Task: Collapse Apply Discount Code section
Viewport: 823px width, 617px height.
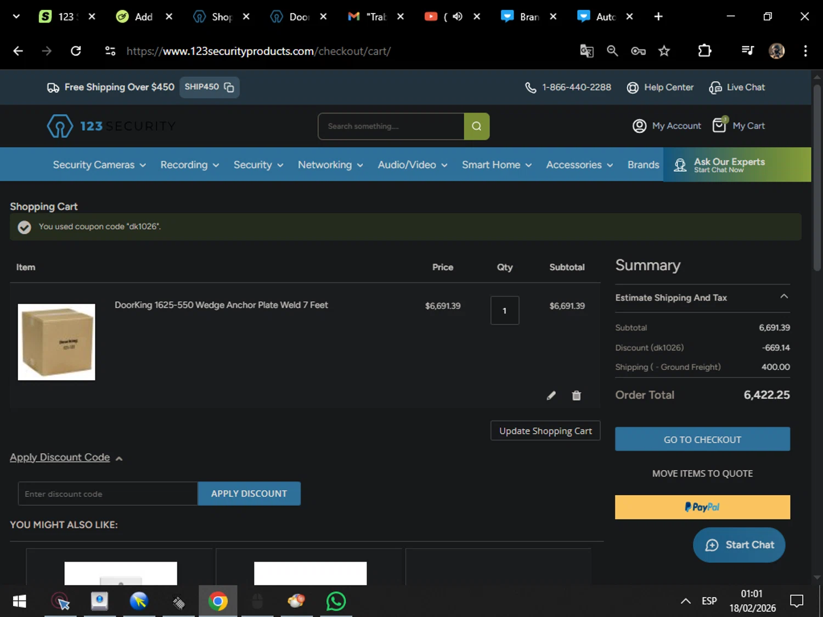Action: 66,457
